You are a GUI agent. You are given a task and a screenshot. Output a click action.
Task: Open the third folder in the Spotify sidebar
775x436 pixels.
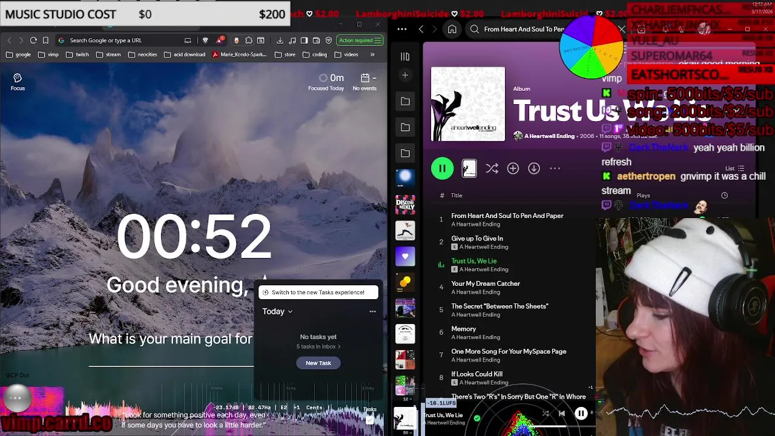(x=405, y=153)
